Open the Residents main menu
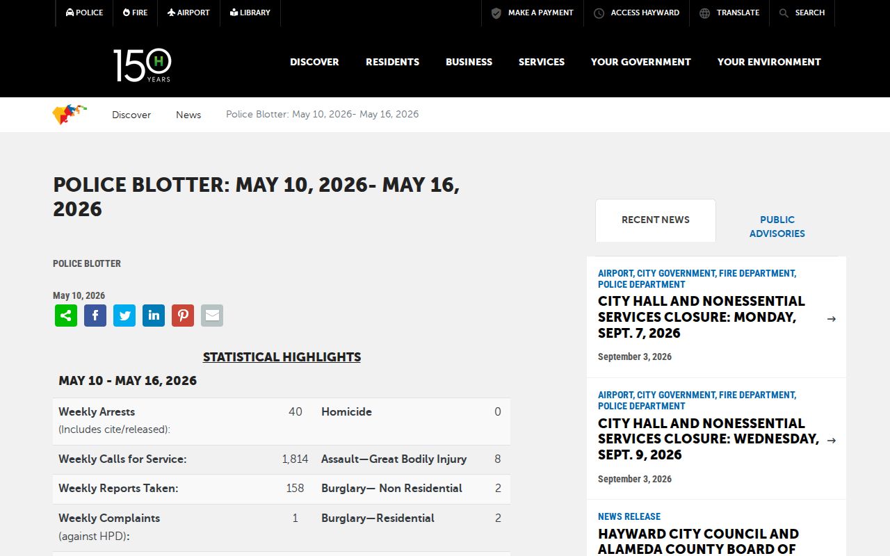 click(393, 62)
